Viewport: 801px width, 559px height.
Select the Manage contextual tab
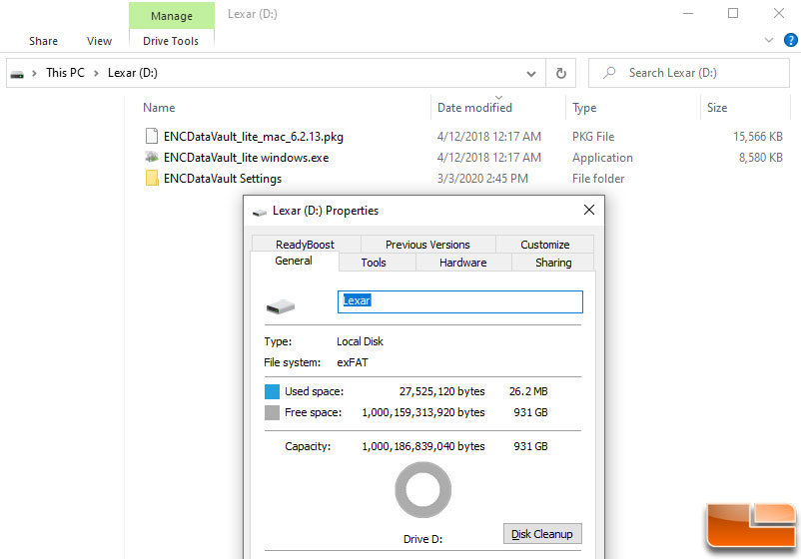(172, 16)
